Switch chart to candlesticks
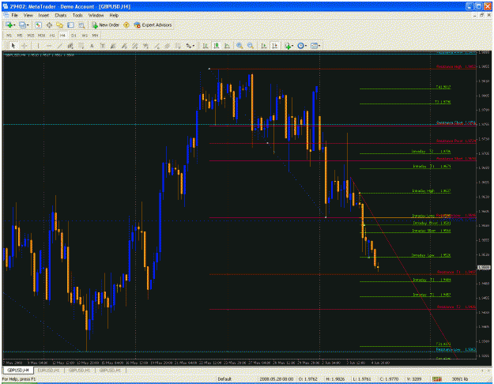This screenshot has height=384, width=494. [x=216, y=46]
